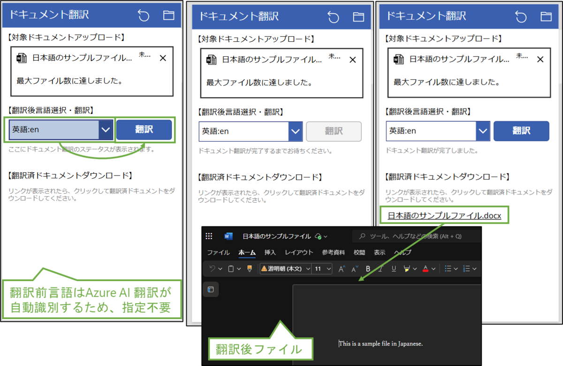Click the Word file icon in the middle panel
The height and width of the screenshot is (366, 563).
pyautogui.click(x=211, y=60)
